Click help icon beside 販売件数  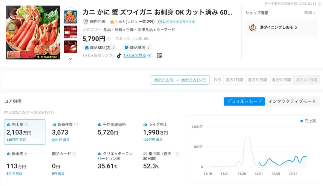click(x=76, y=124)
